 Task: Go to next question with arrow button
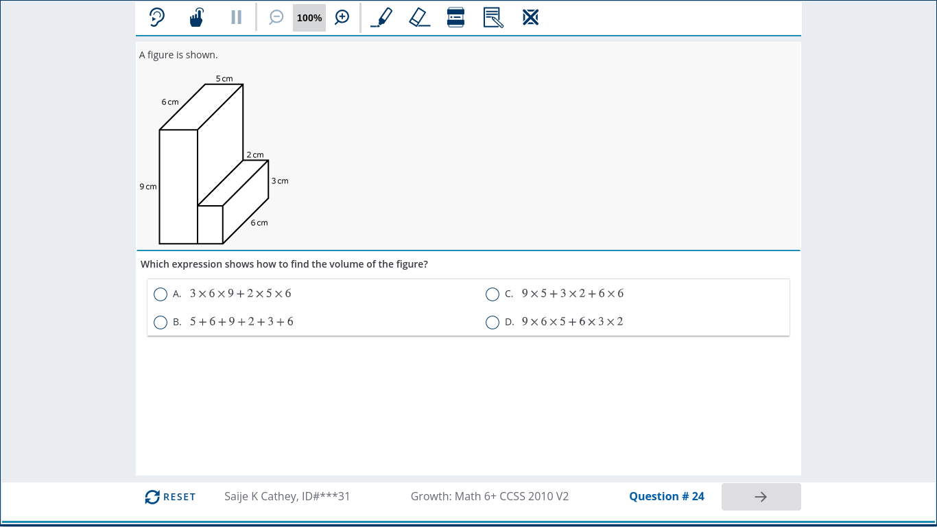coord(761,497)
